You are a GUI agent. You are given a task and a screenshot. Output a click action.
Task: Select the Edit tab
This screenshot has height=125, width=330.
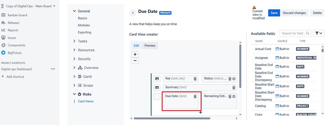click(x=136, y=46)
